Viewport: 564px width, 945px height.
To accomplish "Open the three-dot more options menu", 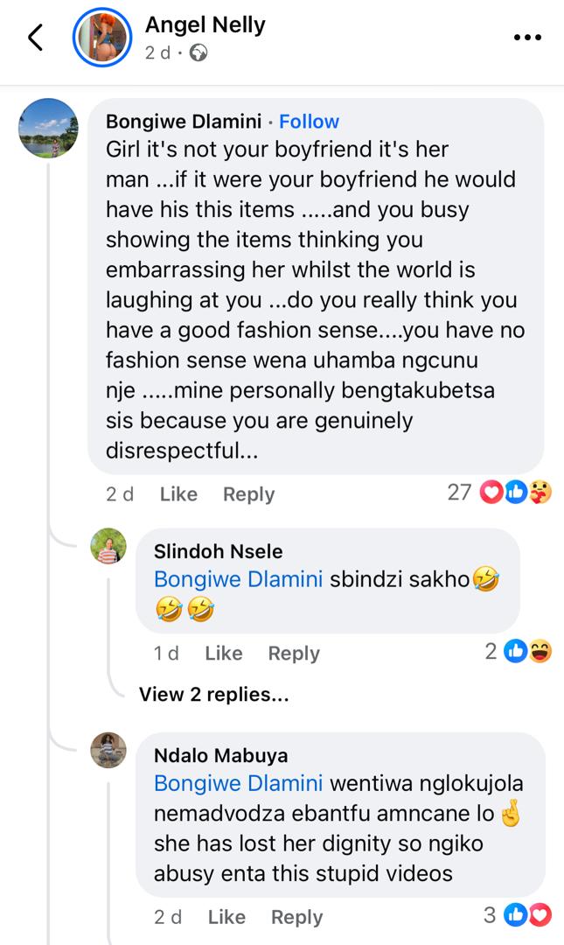I will (527, 38).
